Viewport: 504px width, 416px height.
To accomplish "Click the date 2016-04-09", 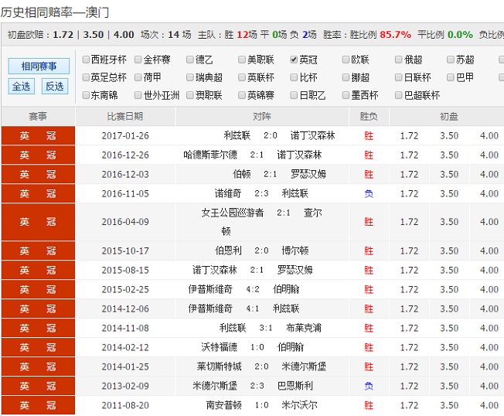I will click(125, 222).
